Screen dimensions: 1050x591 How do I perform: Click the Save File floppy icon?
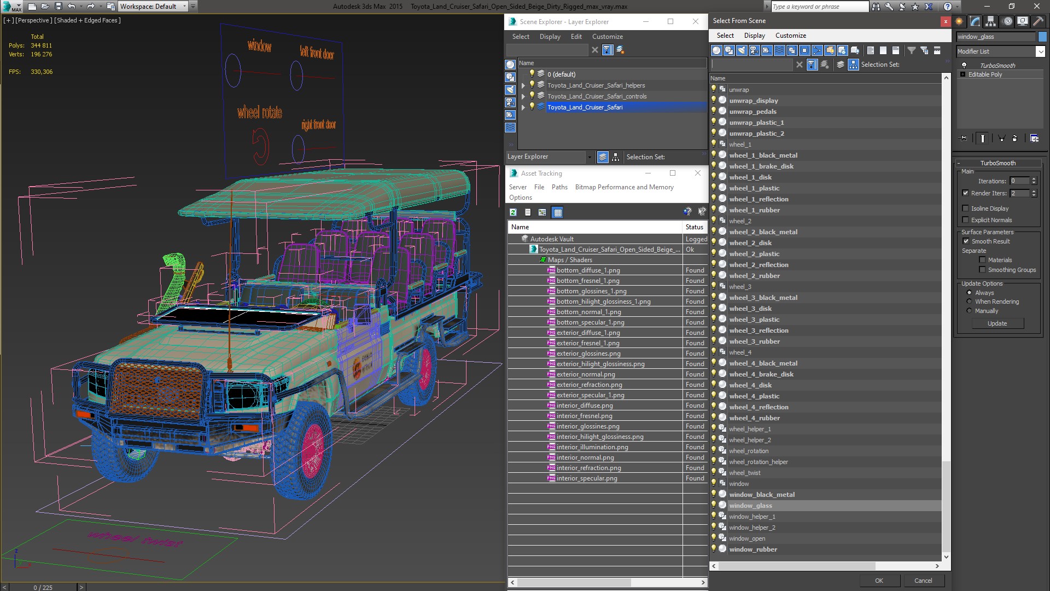pos(59,7)
